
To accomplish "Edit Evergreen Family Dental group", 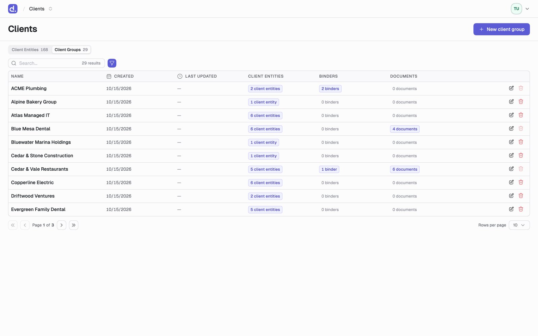I will (x=511, y=209).
